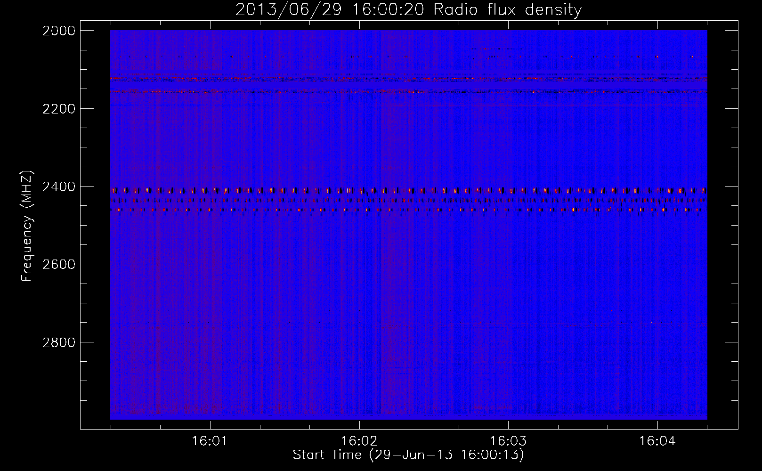
Task: Click the 2800 frequency tick label
Action: click(x=59, y=342)
